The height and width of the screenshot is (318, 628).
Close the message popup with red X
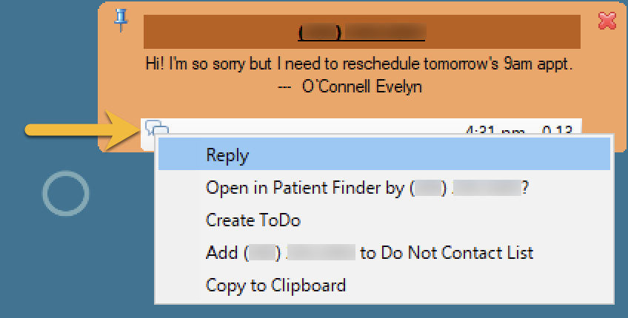click(x=607, y=21)
